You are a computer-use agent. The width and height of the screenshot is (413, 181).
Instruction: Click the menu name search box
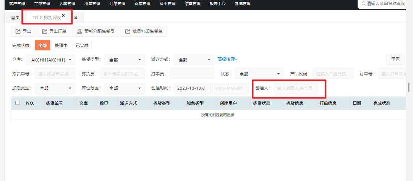click(x=382, y=4)
